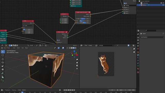Open the Texture properties tab
Image resolution: width=165 pixels, height=93 pixels.
138,72
